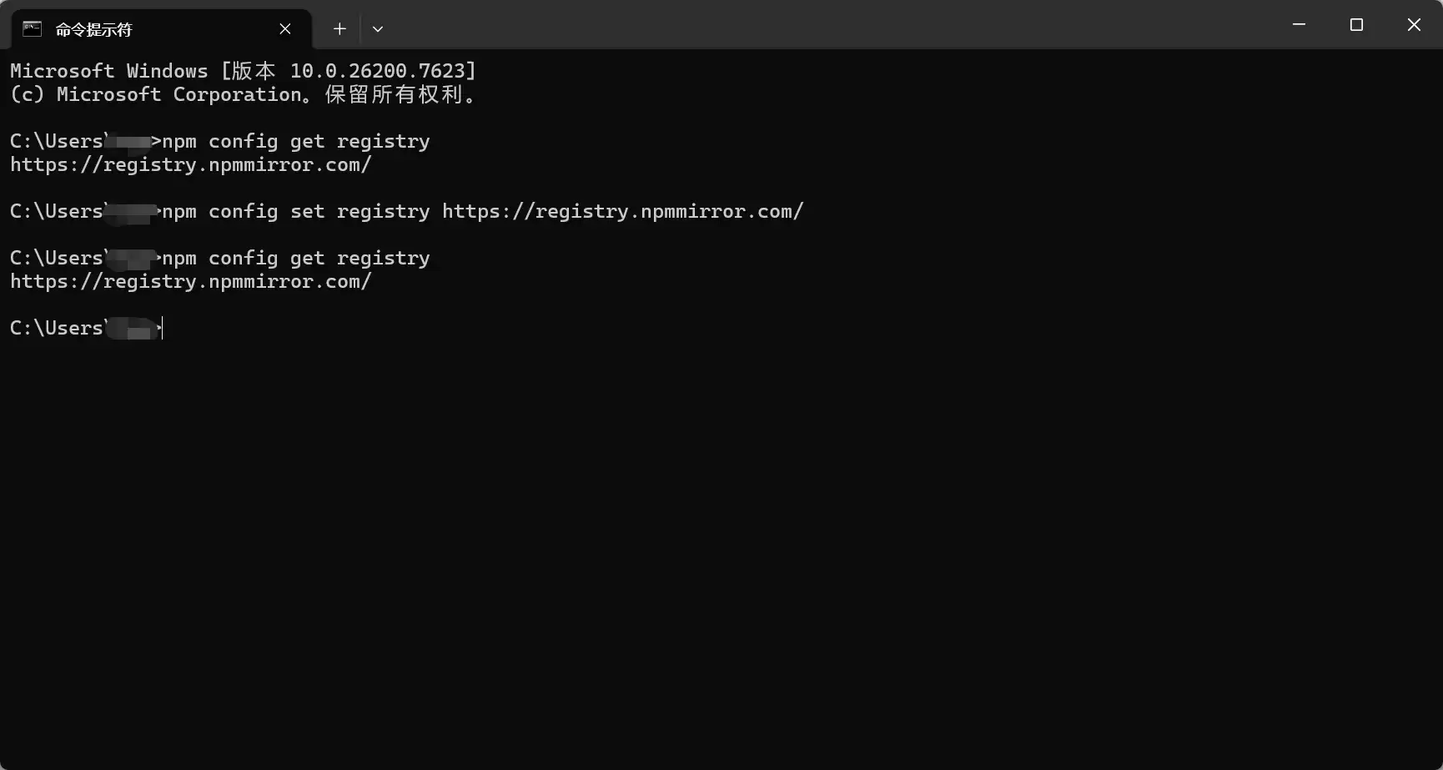Viewport: 1443px width, 770px height.
Task: Select the 命令提示符 tab title
Action: [93, 29]
